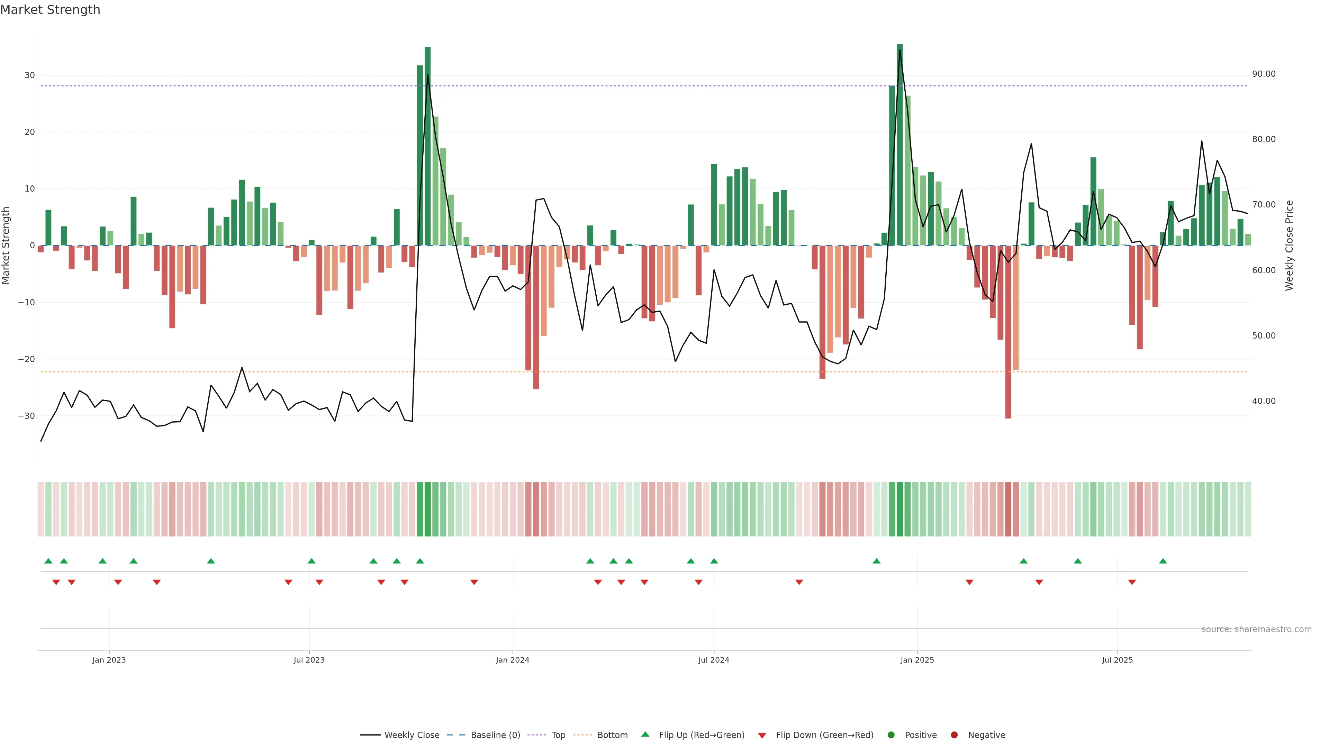Click the Negative red circle legend icon
This screenshot has height=747, width=1329.
pyautogui.click(x=954, y=735)
